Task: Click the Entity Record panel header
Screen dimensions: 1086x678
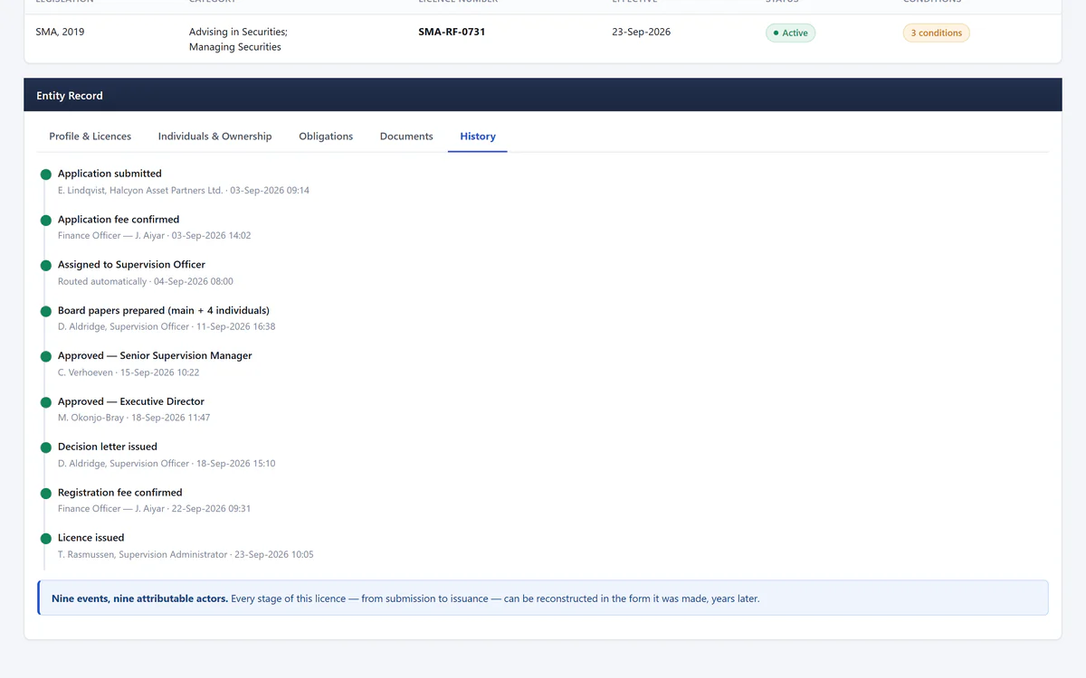Action: 542,95
